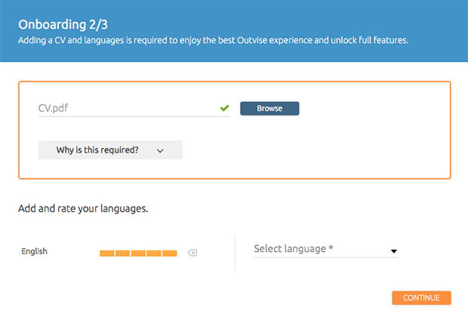Click the CV.pdf file name field
The width and height of the screenshot is (468, 313).
tap(134, 108)
